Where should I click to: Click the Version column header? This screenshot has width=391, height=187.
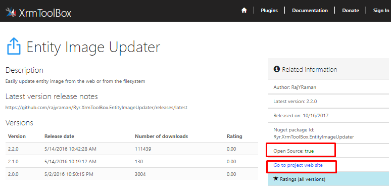coord(17,136)
